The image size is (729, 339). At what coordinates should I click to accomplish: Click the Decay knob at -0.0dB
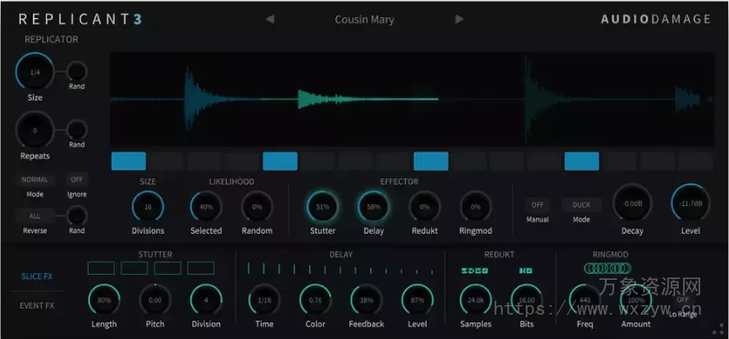pyautogui.click(x=633, y=203)
